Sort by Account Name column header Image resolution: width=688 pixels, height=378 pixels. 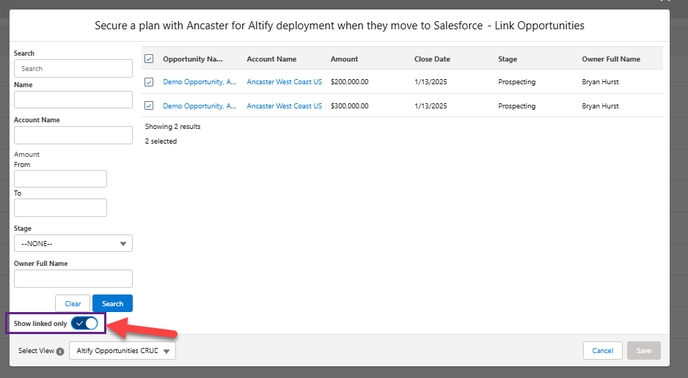pyautogui.click(x=271, y=59)
